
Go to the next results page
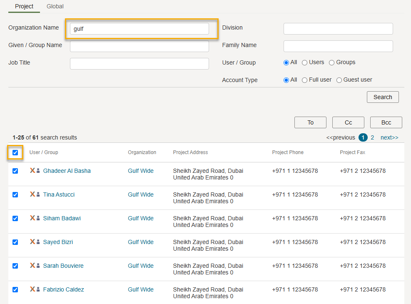click(389, 137)
